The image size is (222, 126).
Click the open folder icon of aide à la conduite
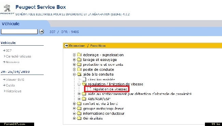pyautogui.click(x=79, y=74)
